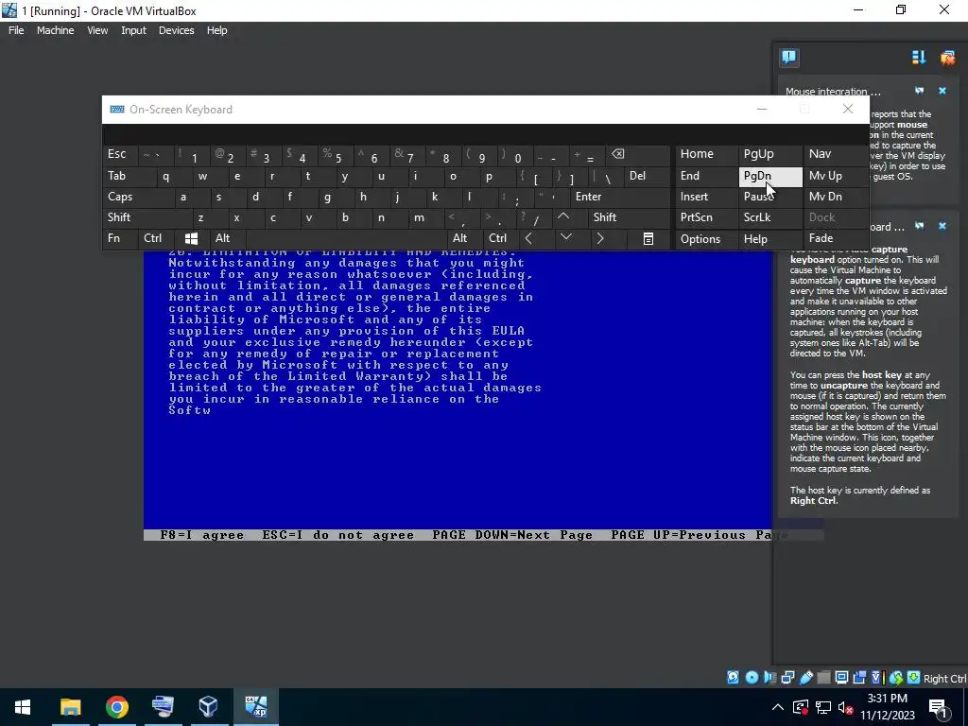Open On-Screen Keyboard Options

(707, 238)
